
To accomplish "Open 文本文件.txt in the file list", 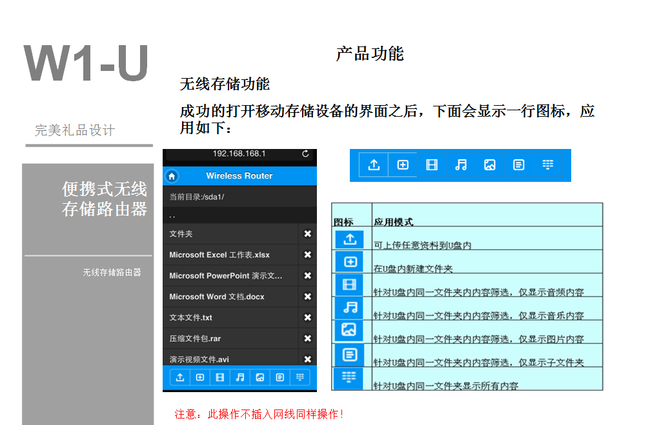I will 230,317.
